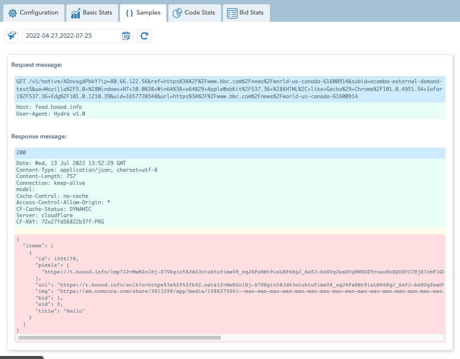Image resolution: width=460 pixels, height=359 pixels.
Task: Click the curly braces icon on Samples
Action: pos(129,13)
